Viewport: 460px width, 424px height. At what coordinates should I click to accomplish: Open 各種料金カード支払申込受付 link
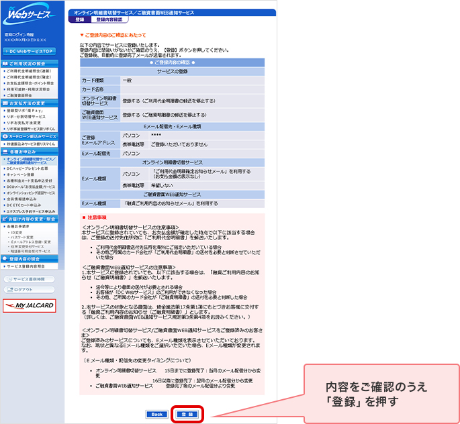(x=30, y=180)
